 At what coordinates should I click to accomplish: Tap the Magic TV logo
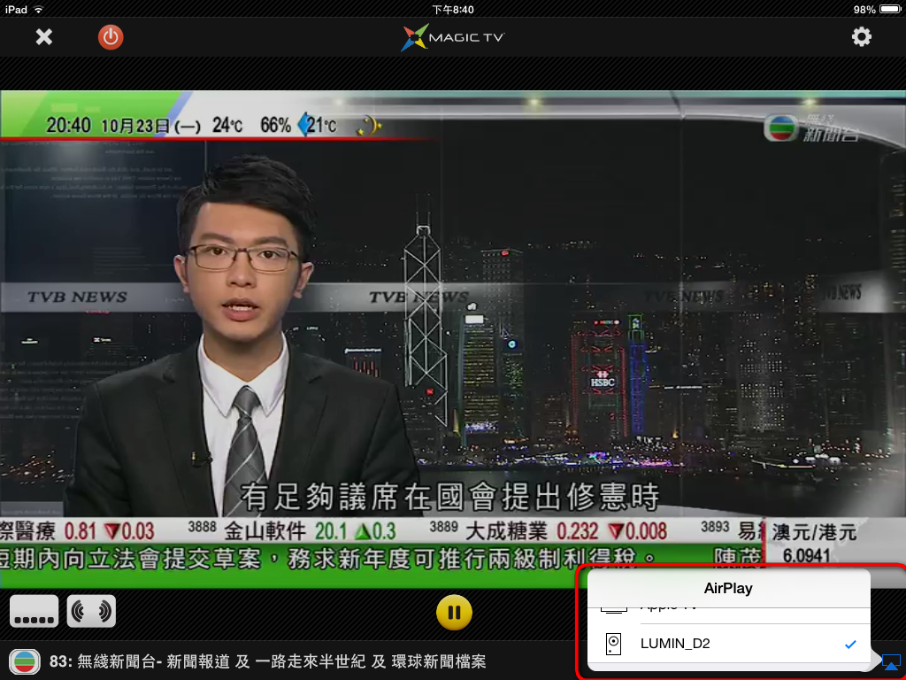[452, 37]
